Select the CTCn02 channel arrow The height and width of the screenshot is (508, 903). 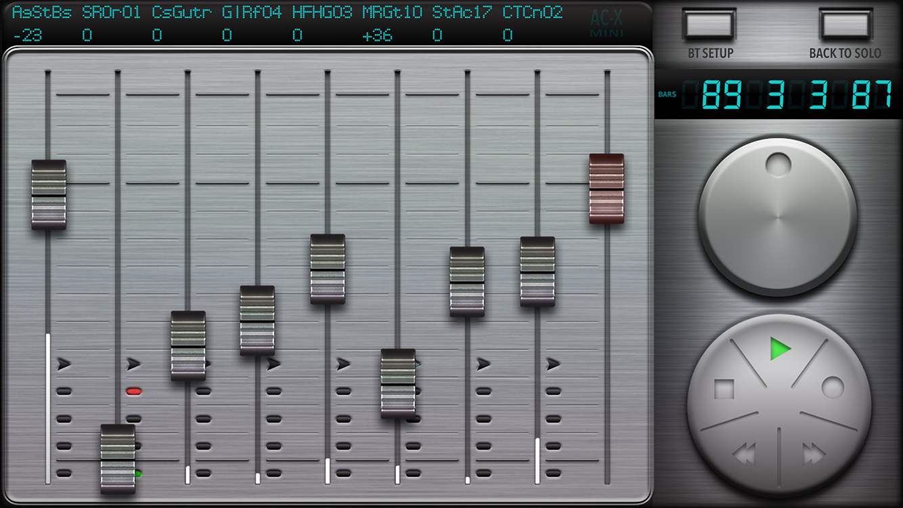pos(554,364)
